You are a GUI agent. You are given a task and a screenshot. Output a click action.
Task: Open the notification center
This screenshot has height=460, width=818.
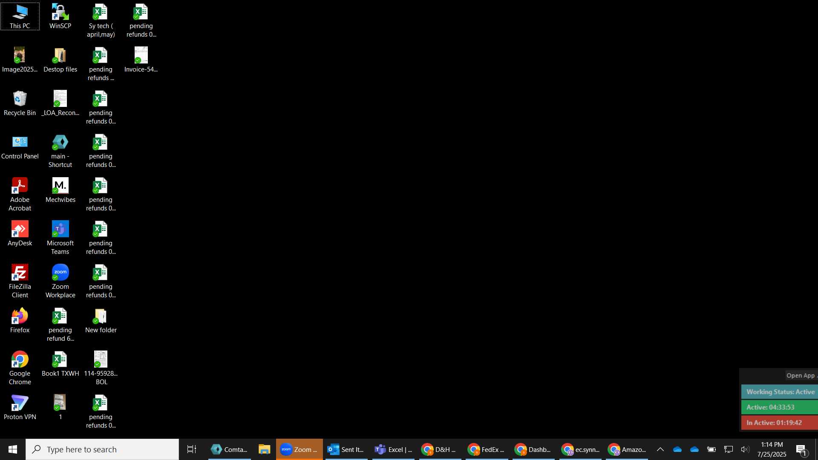[801, 449]
